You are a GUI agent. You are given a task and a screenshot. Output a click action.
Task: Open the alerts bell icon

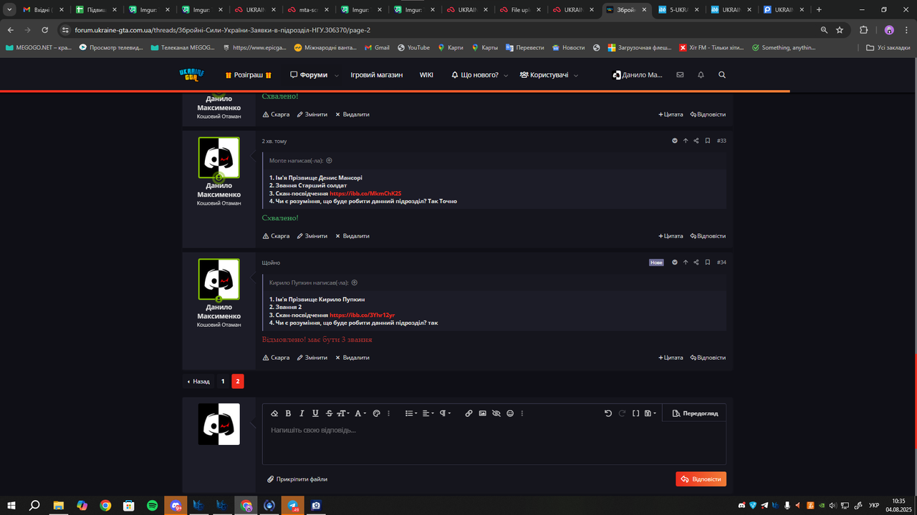coord(701,75)
